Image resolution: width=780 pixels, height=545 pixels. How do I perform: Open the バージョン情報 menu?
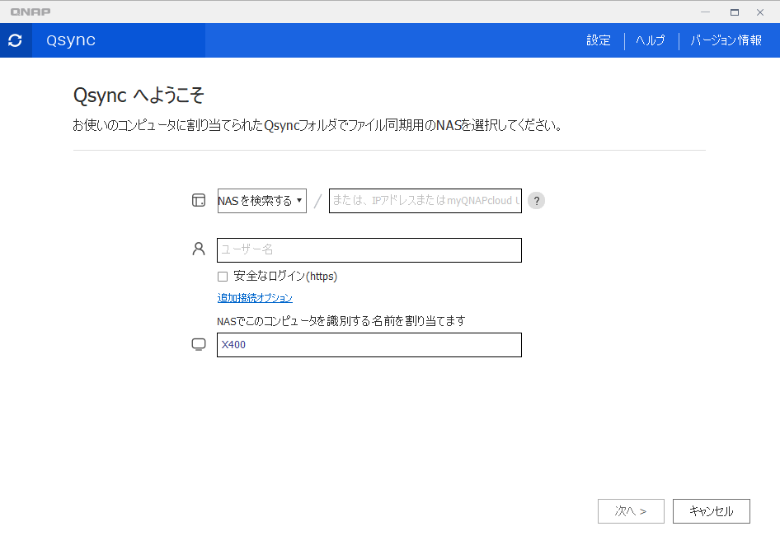[x=726, y=40]
